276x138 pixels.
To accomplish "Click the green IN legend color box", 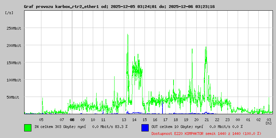I will (28, 127).
